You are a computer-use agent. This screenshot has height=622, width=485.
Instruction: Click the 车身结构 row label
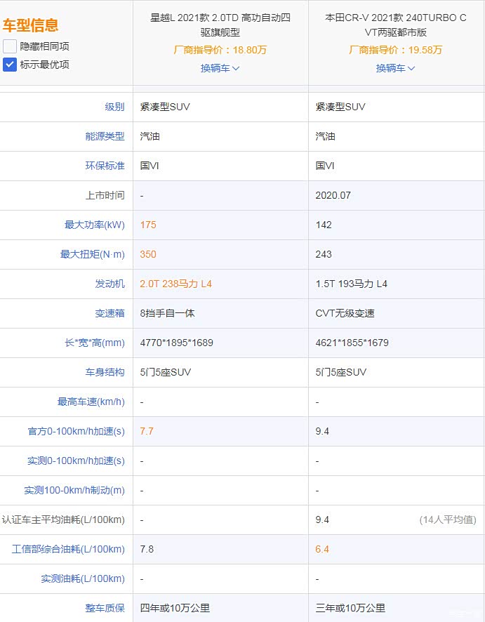pos(105,372)
